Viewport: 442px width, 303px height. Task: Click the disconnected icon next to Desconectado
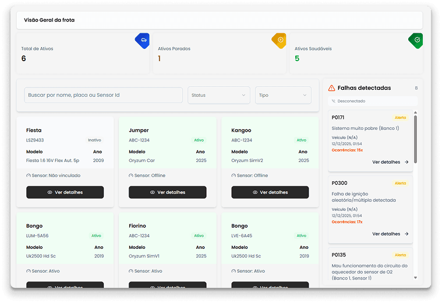[334, 101]
